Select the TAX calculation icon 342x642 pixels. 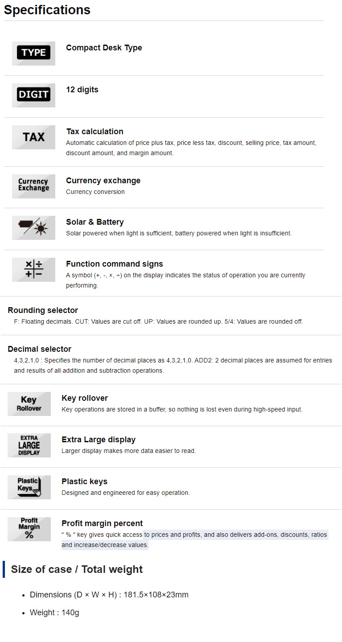pyautogui.click(x=33, y=137)
